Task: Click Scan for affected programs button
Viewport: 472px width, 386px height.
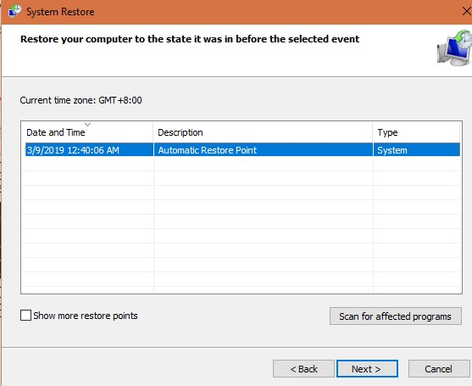Action: pos(395,316)
